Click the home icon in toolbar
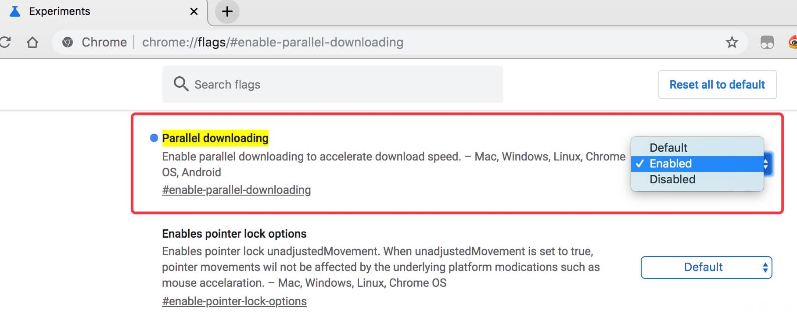The width and height of the screenshot is (797, 321). (x=32, y=42)
